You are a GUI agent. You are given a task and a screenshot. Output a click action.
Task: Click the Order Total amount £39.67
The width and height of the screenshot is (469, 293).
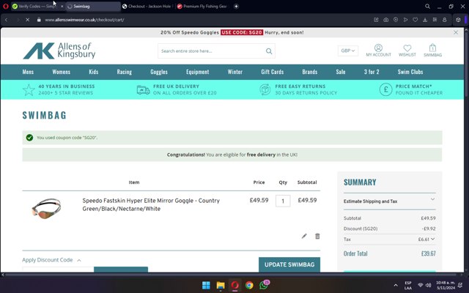(428, 253)
